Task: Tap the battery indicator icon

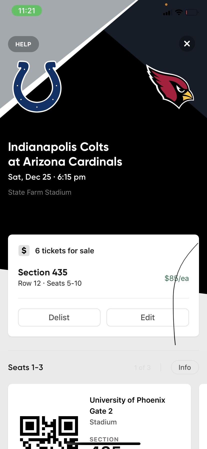Action: pos(192,12)
